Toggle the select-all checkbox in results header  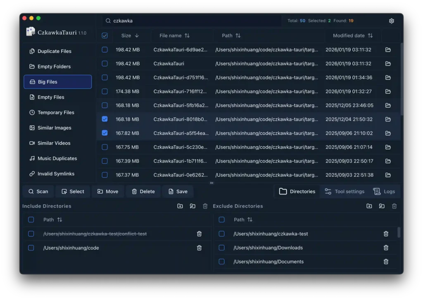coord(105,35)
